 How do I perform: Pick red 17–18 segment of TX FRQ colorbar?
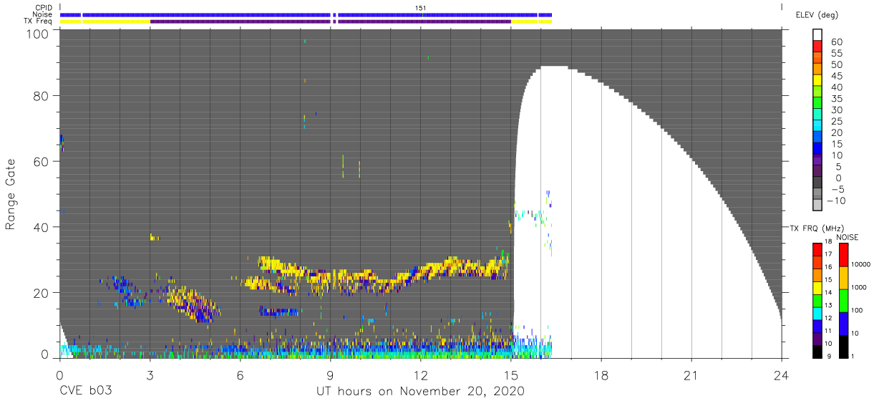(x=817, y=250)
